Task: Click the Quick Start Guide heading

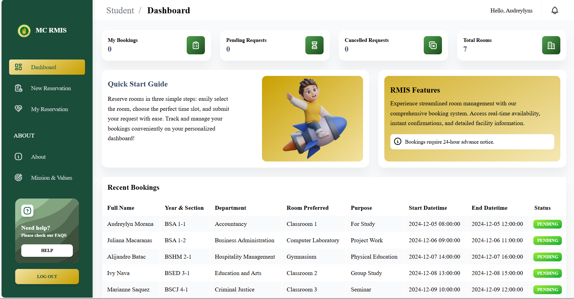Action: [x=138, y=84]
